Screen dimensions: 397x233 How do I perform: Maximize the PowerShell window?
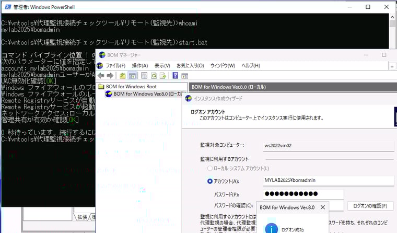pyautogui.click(x=368, y=7)
